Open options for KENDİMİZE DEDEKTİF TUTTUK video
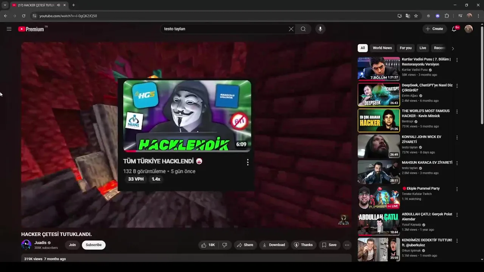The image size is (484, 272). pos(457,241)
